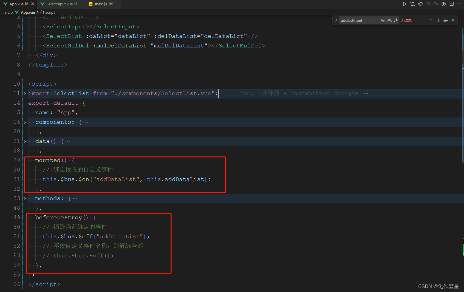Click line number 29
464x292 pixels.
[17, 160]
